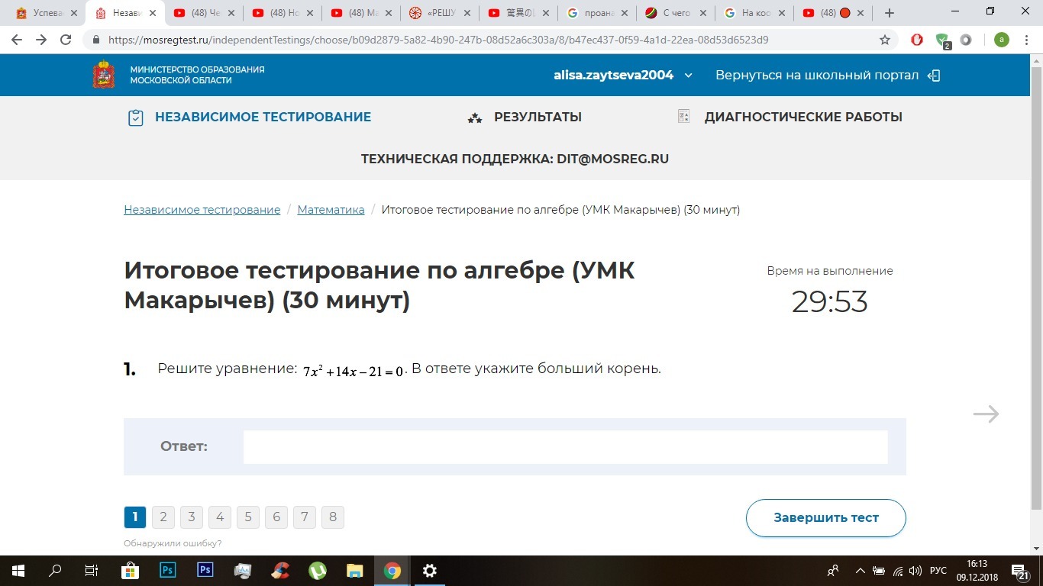
Task: Open the taskbar clock and date
Action: point(977,571)
